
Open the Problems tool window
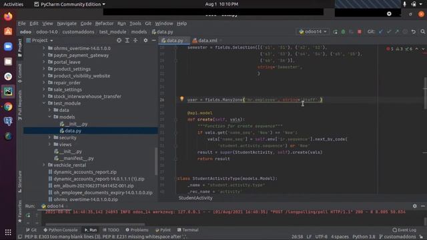(x=137, y=230)
